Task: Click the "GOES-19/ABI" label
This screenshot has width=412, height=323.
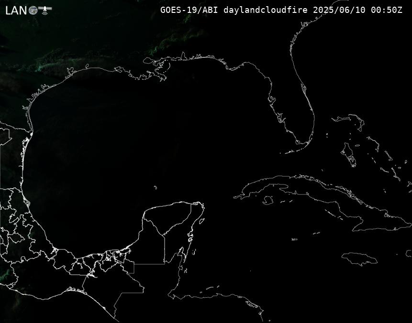Action: [x=189, y=10]
